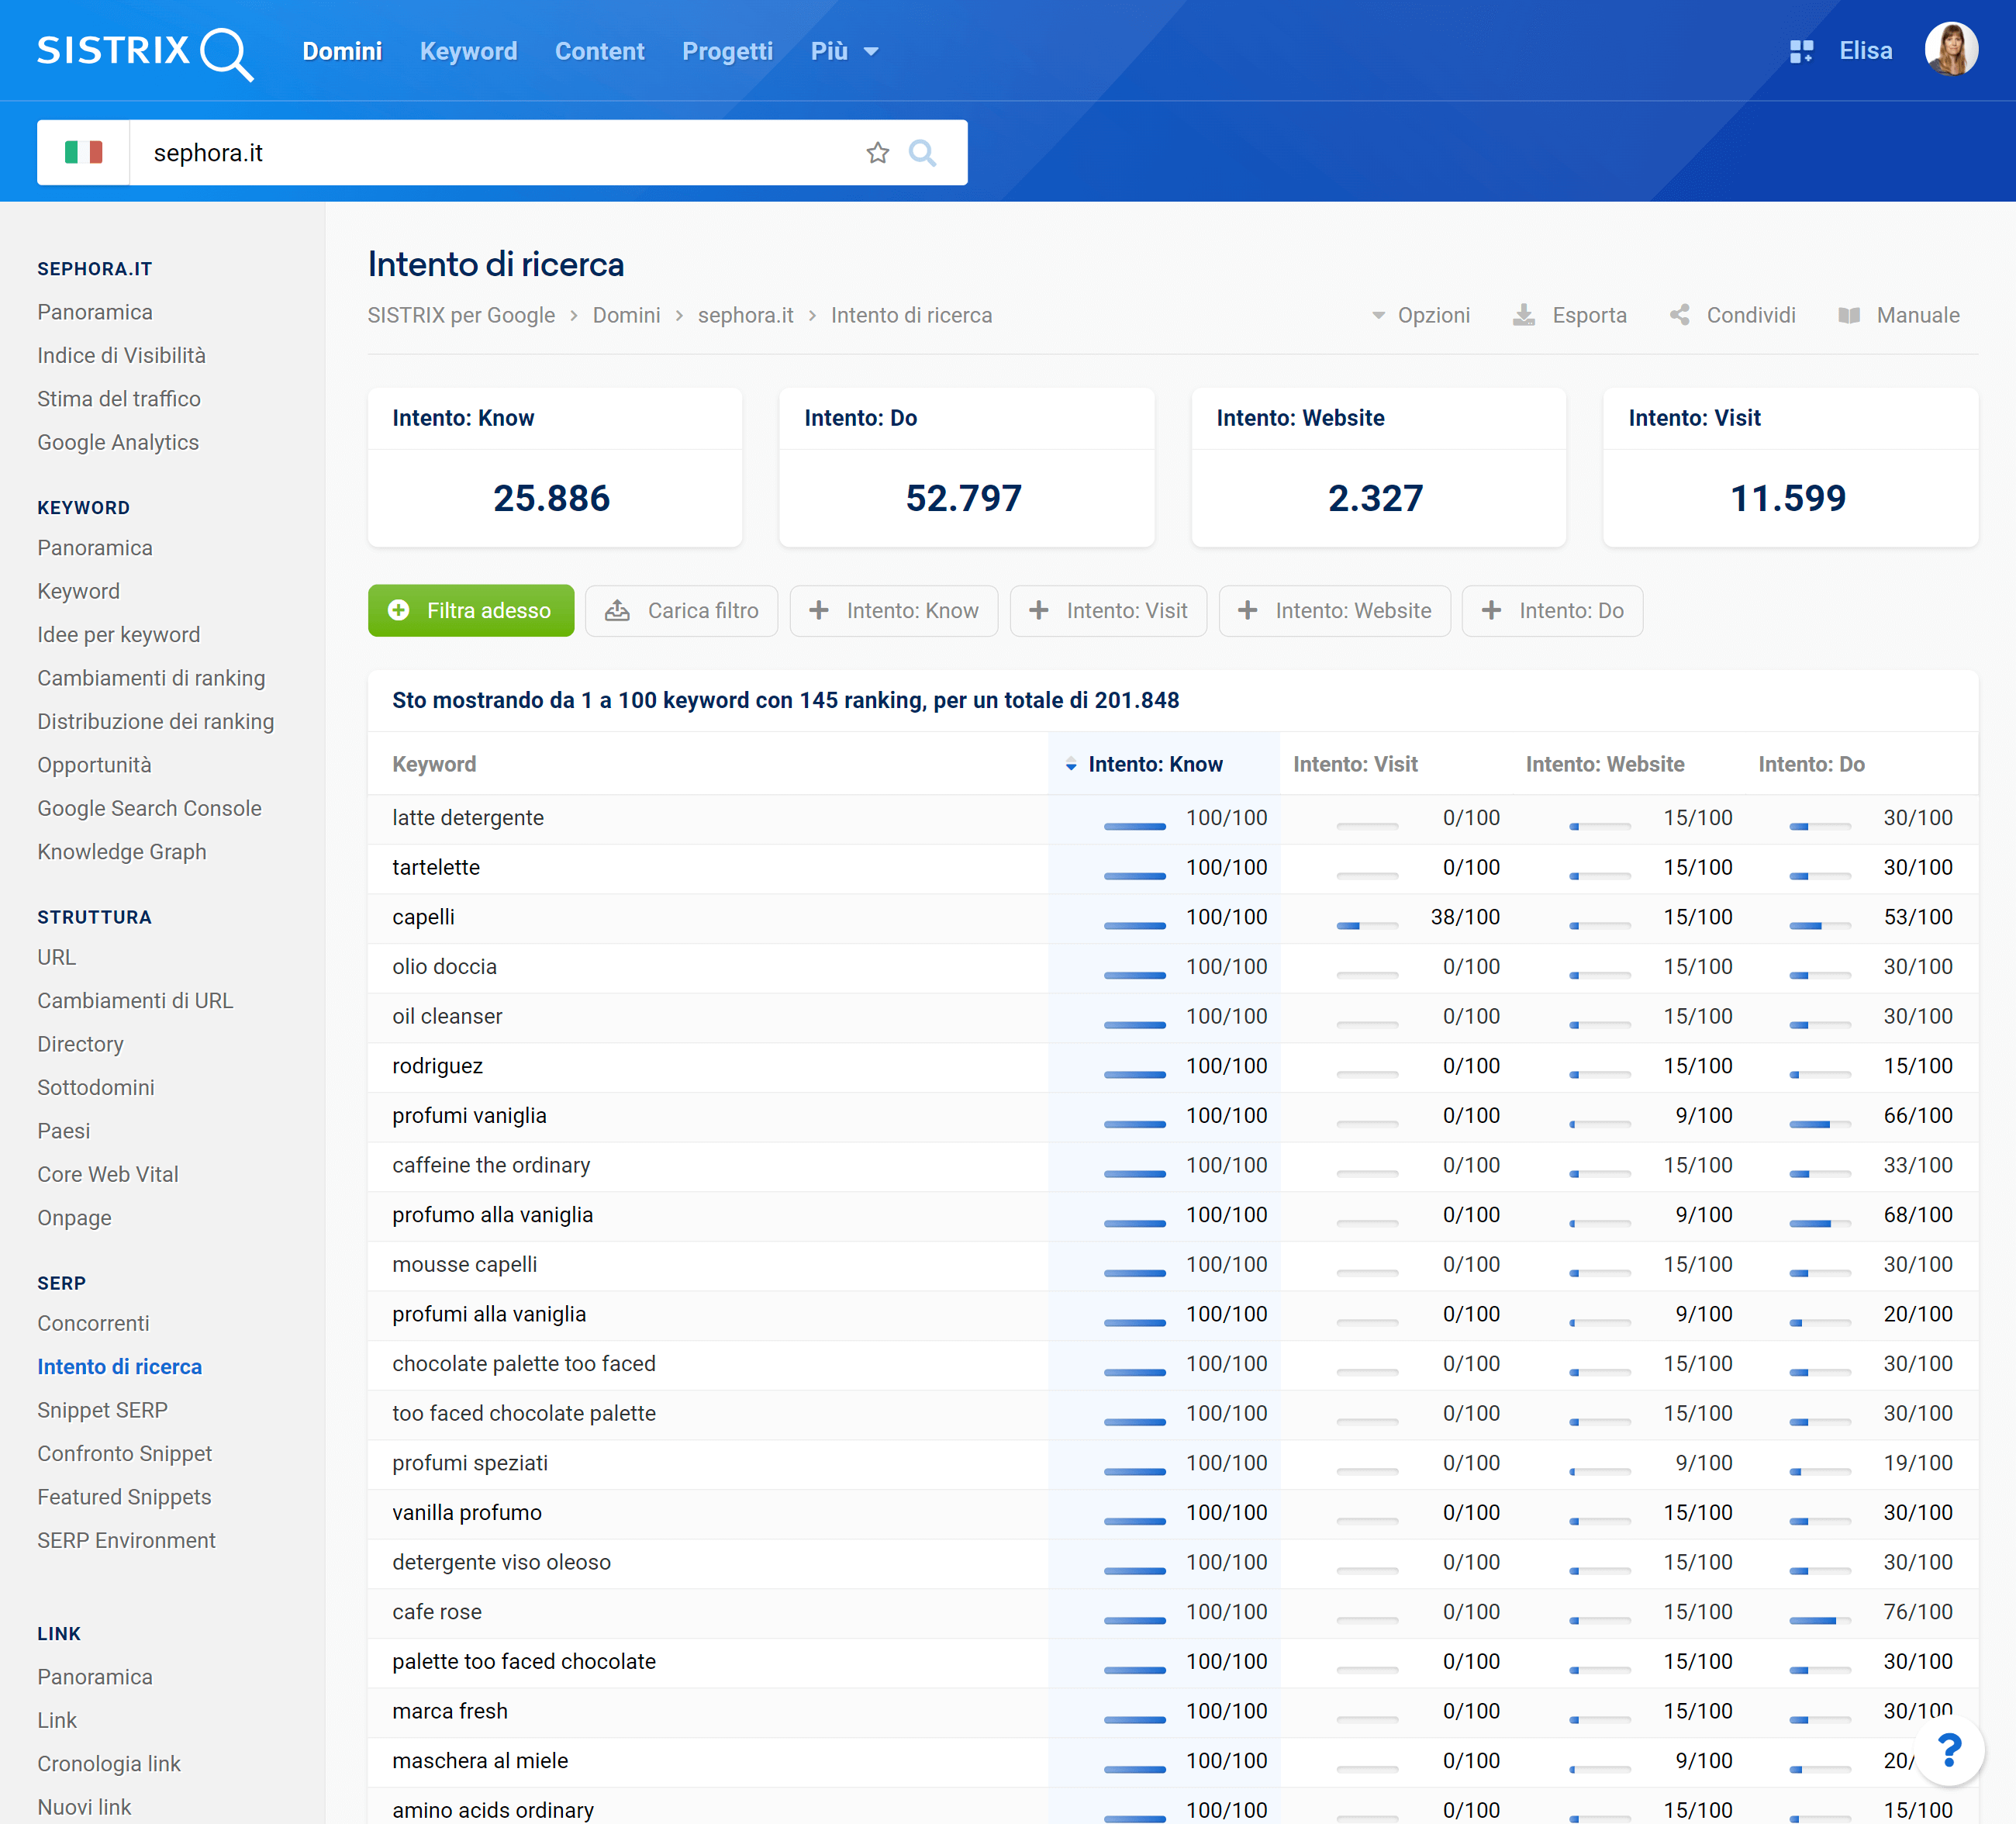
Task: Expand the Più menu dropdown
Action: [844, 51]
